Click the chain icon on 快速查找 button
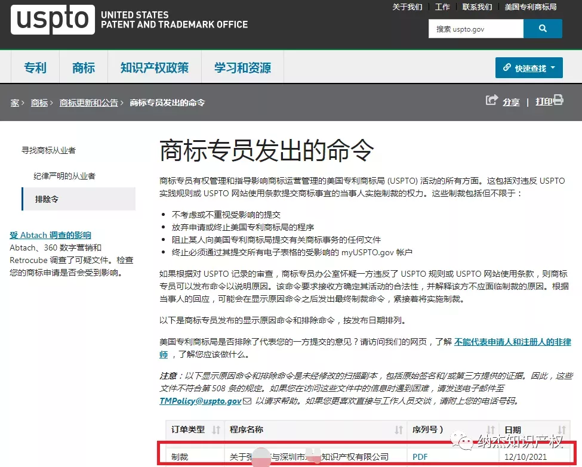The height and width of the screenshot is (467, 582). coord(508,67)
